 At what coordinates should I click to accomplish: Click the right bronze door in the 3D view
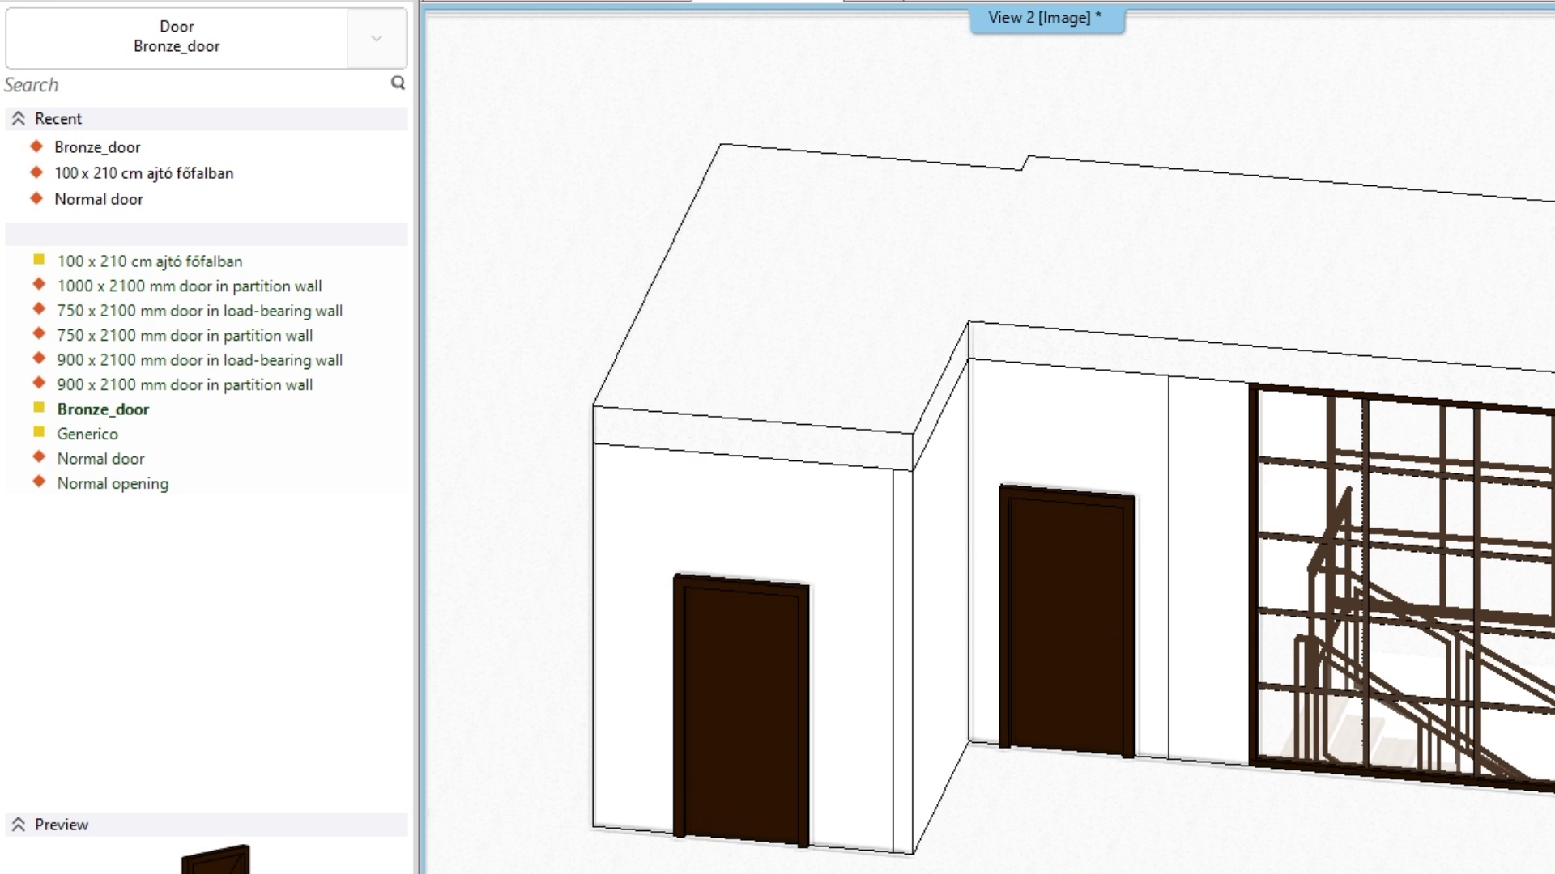[x=1067, y=621]
